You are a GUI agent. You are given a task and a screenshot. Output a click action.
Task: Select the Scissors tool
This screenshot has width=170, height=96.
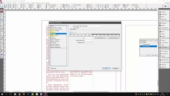(2, 31)
